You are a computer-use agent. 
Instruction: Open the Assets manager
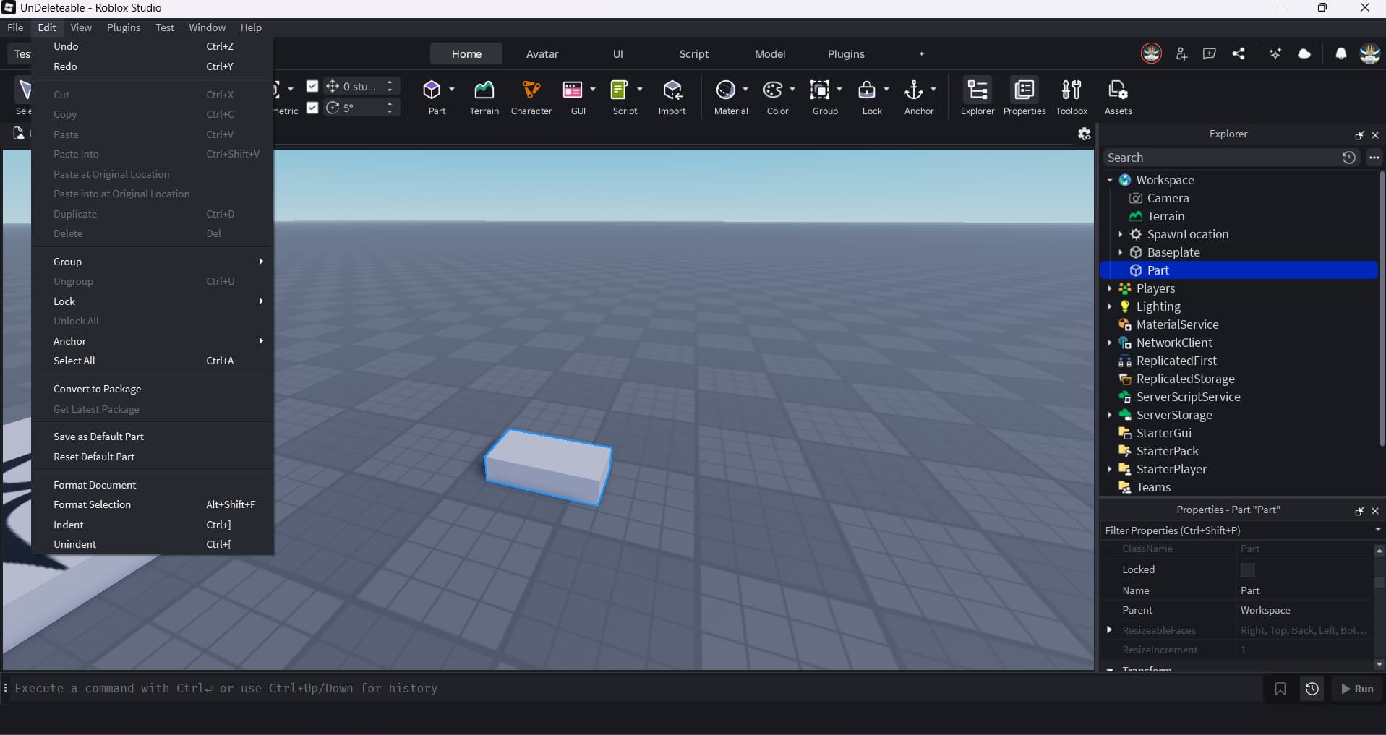(1118, 97)
